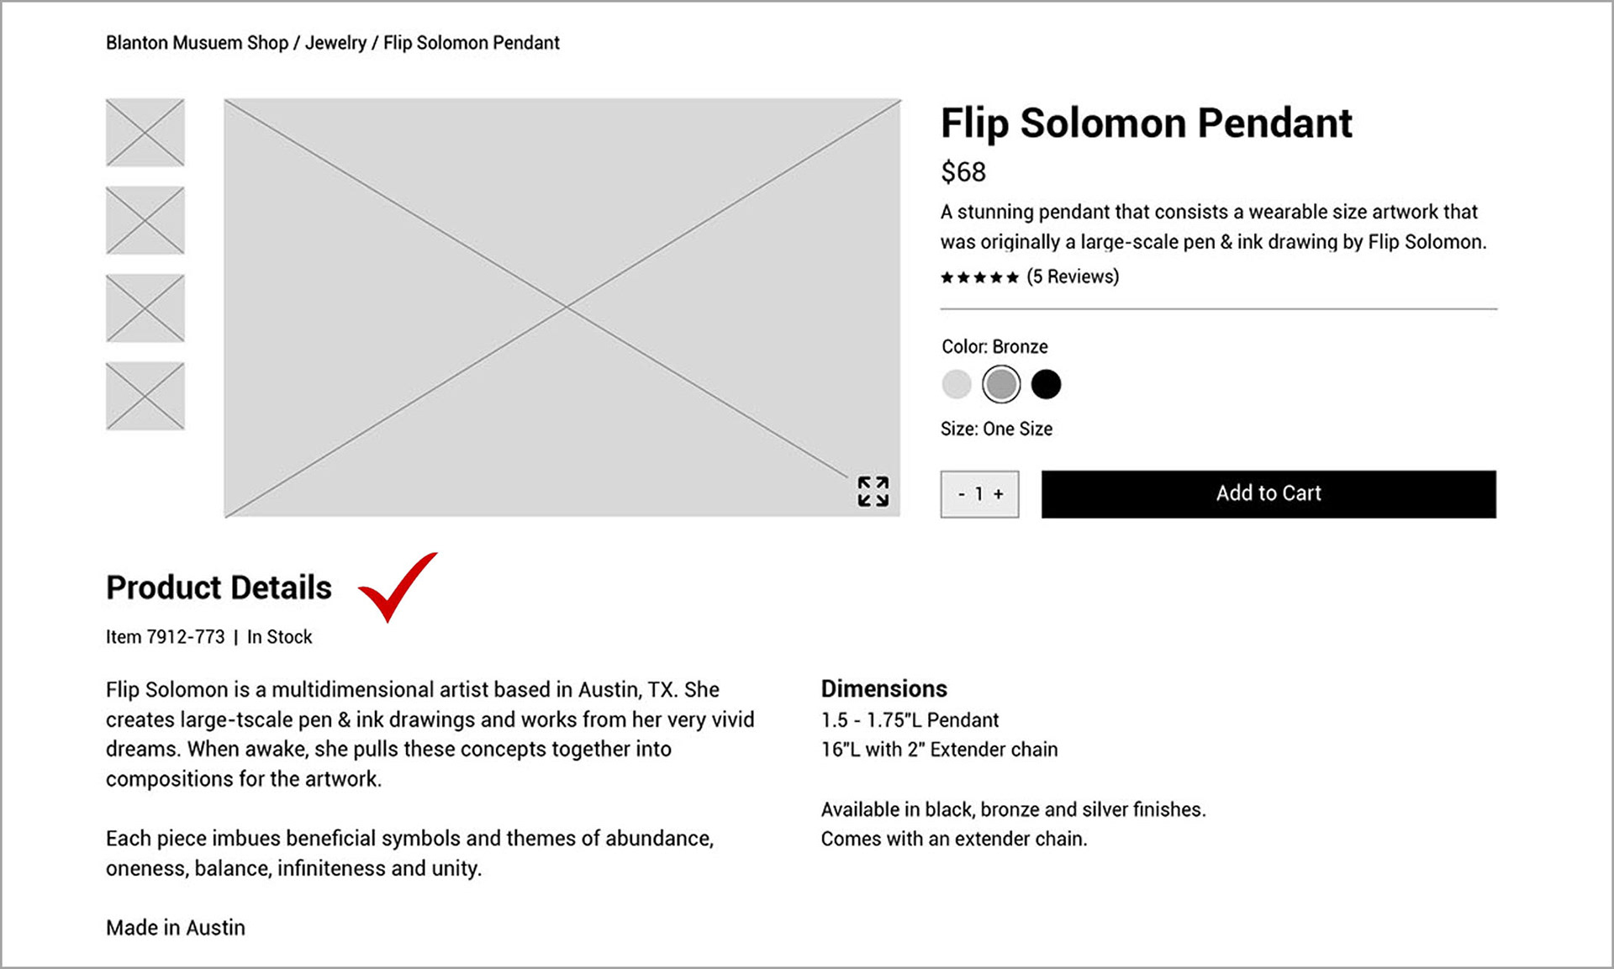Click the red checkmark beside Product Details
This screenshot has width=1614, height=969.
(398, 587)
